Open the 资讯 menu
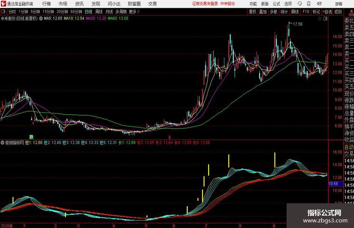Image resolution: width=354 pixels, height=228 pixels. (x=79, y=4)
